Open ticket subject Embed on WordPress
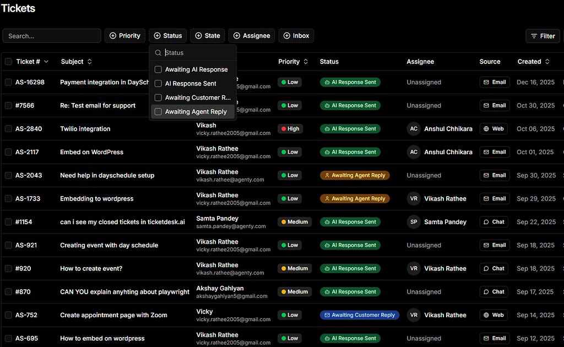The height and width of the screenshot is (347, 564). coord(93,152)
